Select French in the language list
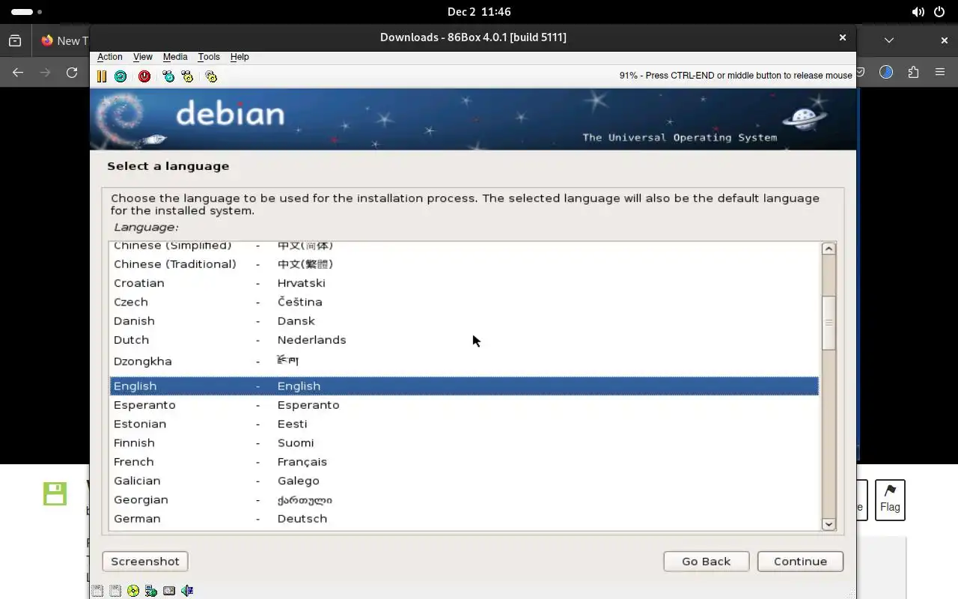The width and height of the screenshot is (958, 599). [464, 462]
